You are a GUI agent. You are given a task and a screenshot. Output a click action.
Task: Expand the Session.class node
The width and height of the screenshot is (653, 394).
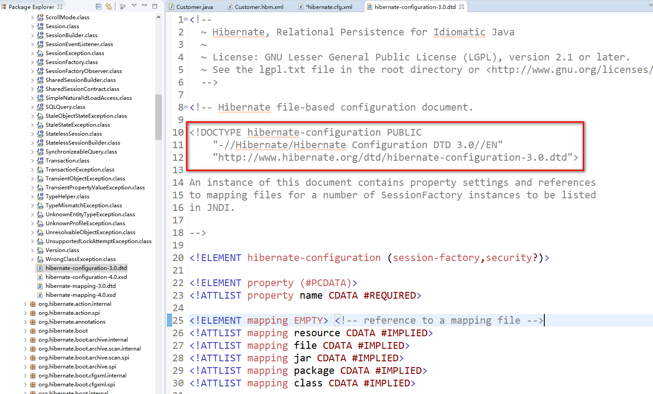(x=32, y=26)
